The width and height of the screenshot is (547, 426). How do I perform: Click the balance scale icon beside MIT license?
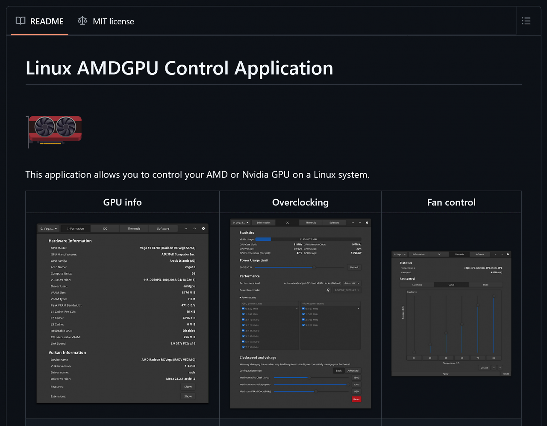[82, 21]
